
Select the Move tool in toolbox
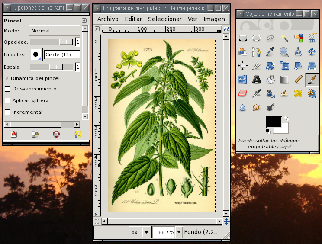[312, 52]
